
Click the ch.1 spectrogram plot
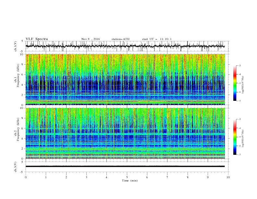[125, 79]
